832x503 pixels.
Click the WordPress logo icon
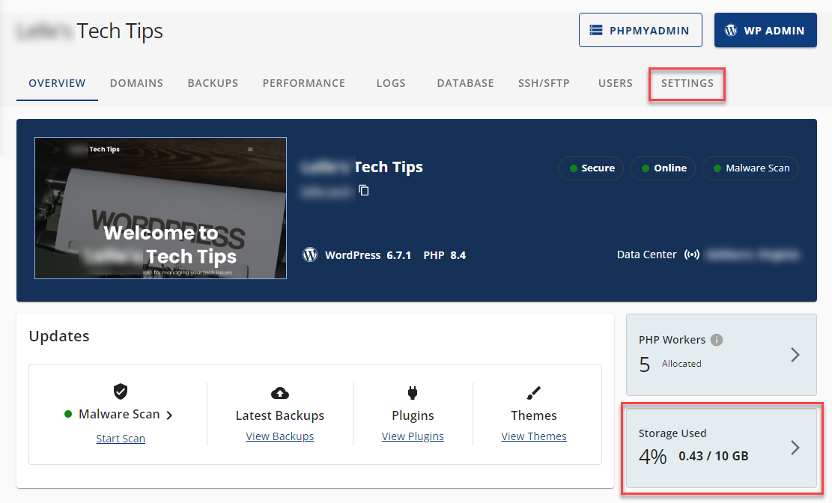tap(310, 254)
